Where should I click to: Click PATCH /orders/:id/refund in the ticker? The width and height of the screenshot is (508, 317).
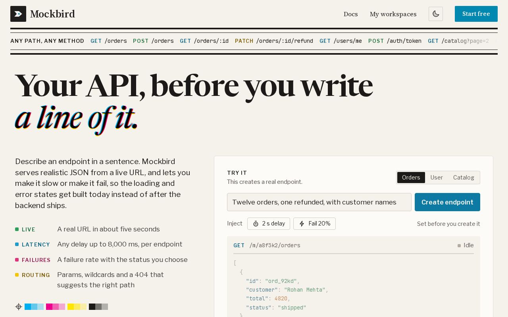tap(274, 41)
